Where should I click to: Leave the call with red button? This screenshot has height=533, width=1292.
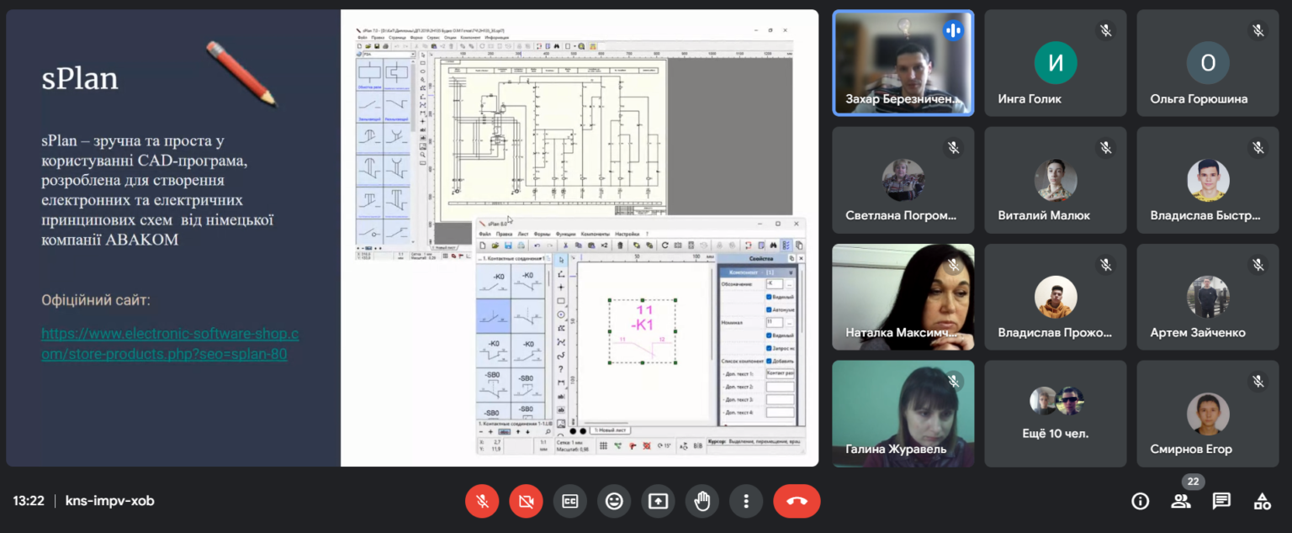click(x=797, y=501)
